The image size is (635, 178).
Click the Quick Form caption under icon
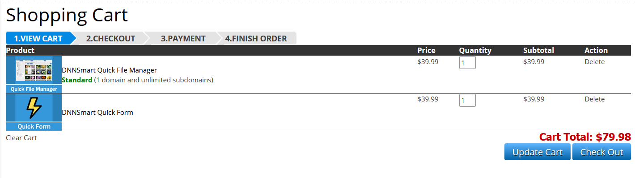34,126
